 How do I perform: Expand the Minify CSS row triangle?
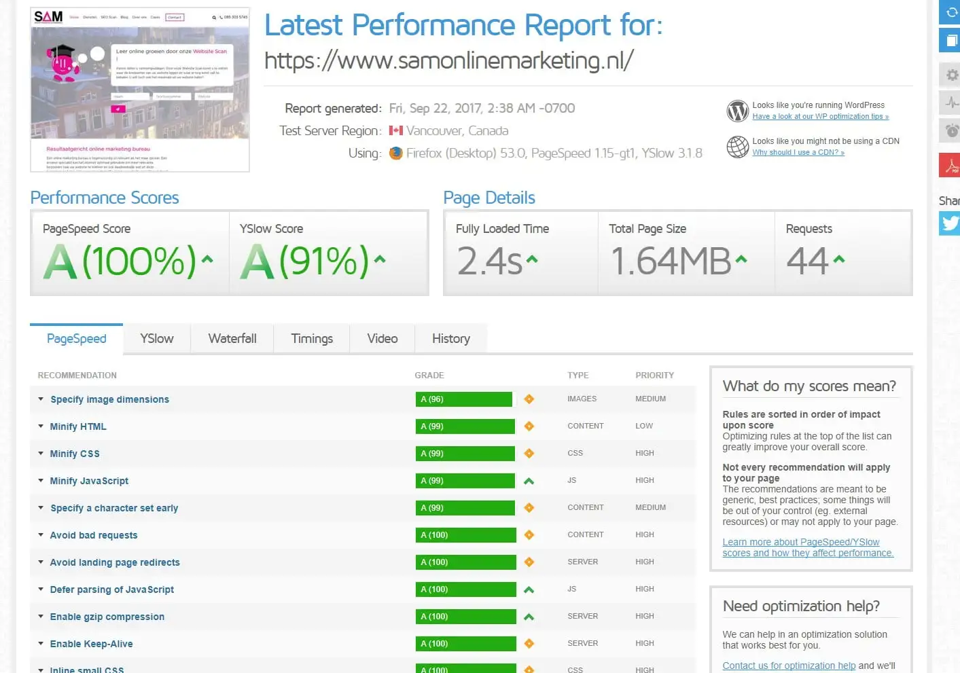41,454
